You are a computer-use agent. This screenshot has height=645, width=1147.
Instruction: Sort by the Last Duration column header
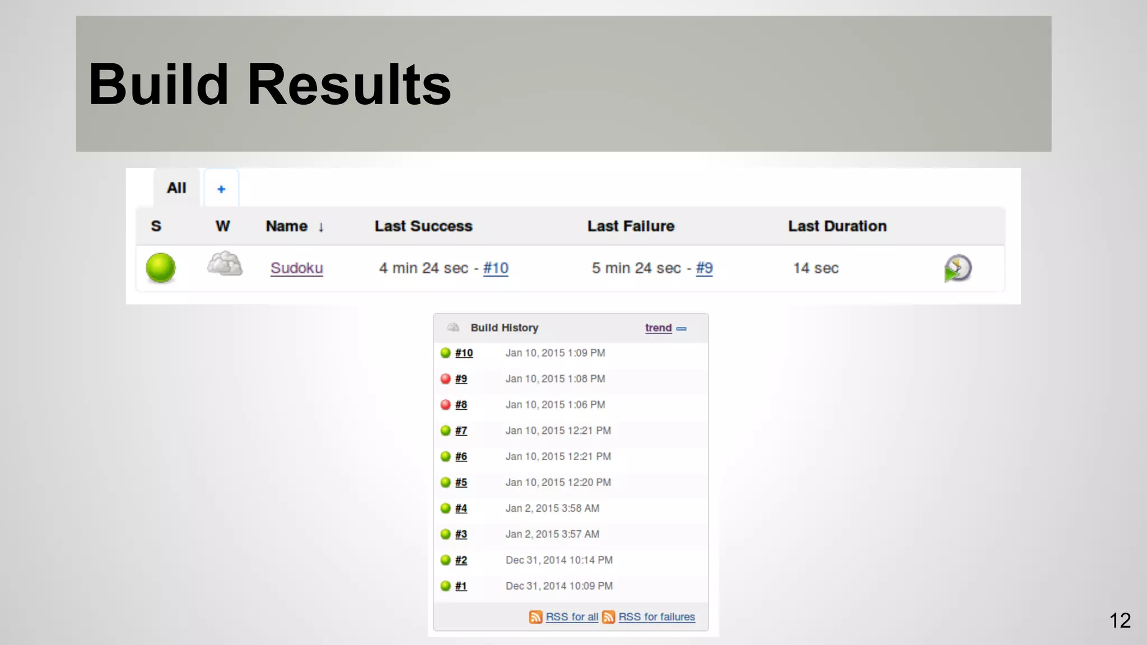pyautogui.click(x=837, y=226)
